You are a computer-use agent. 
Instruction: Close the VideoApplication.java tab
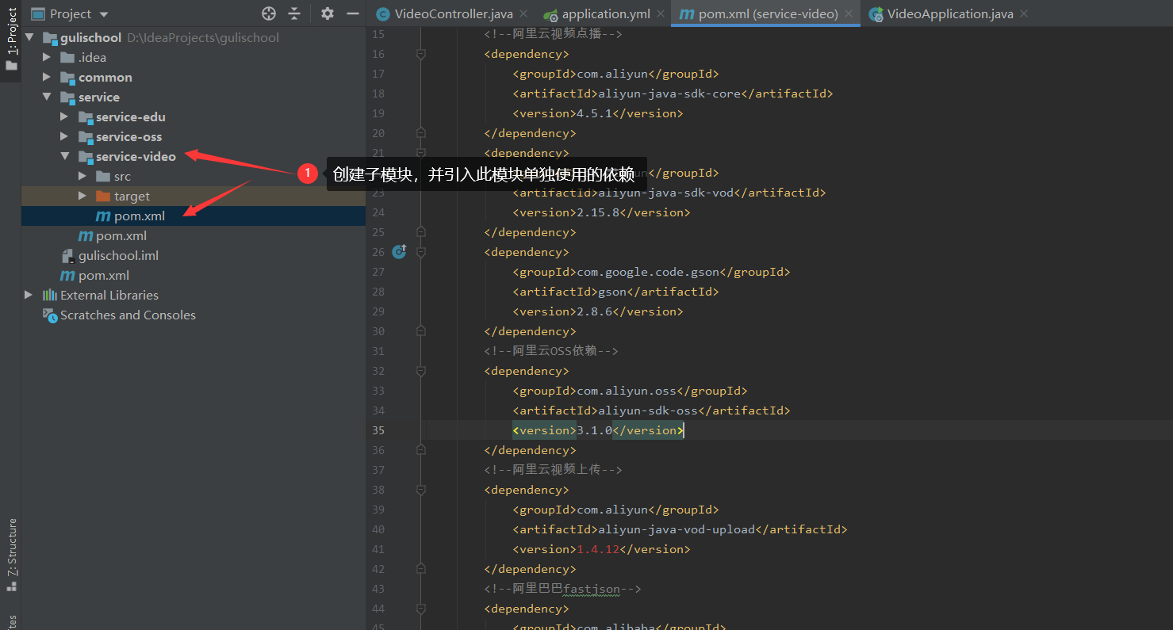1024,13
